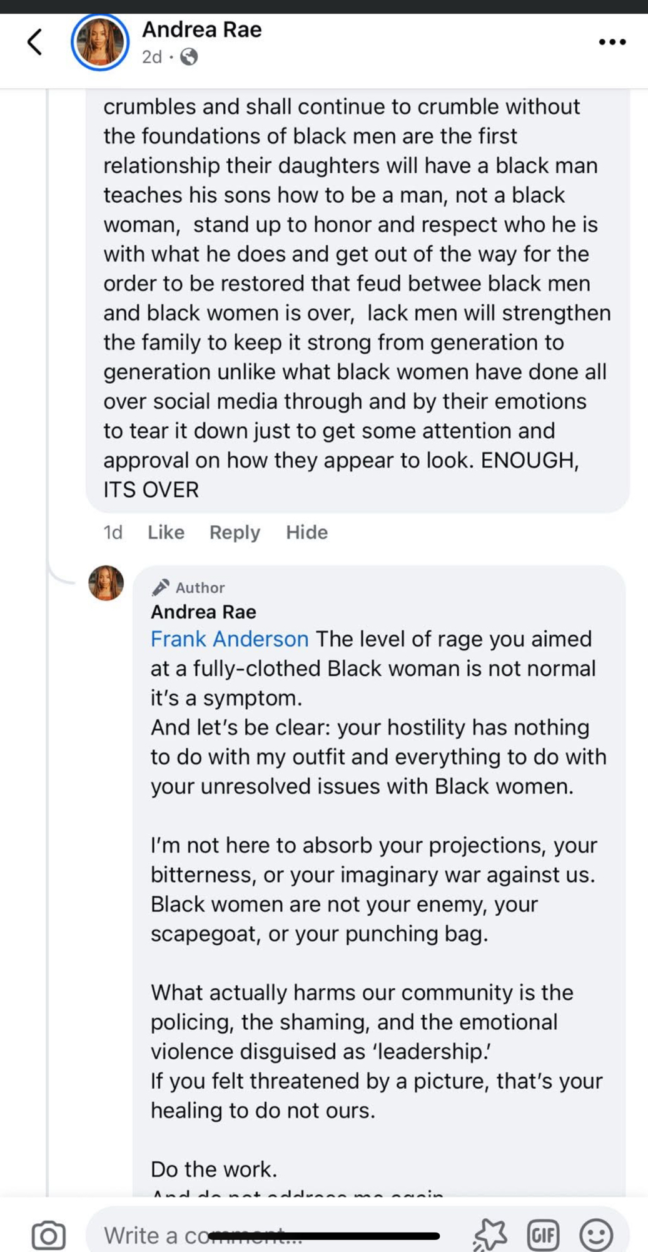Open the GIF picker
Image resolution: width=648 pixels, height=1252 pixels.
pos(543,1235)
